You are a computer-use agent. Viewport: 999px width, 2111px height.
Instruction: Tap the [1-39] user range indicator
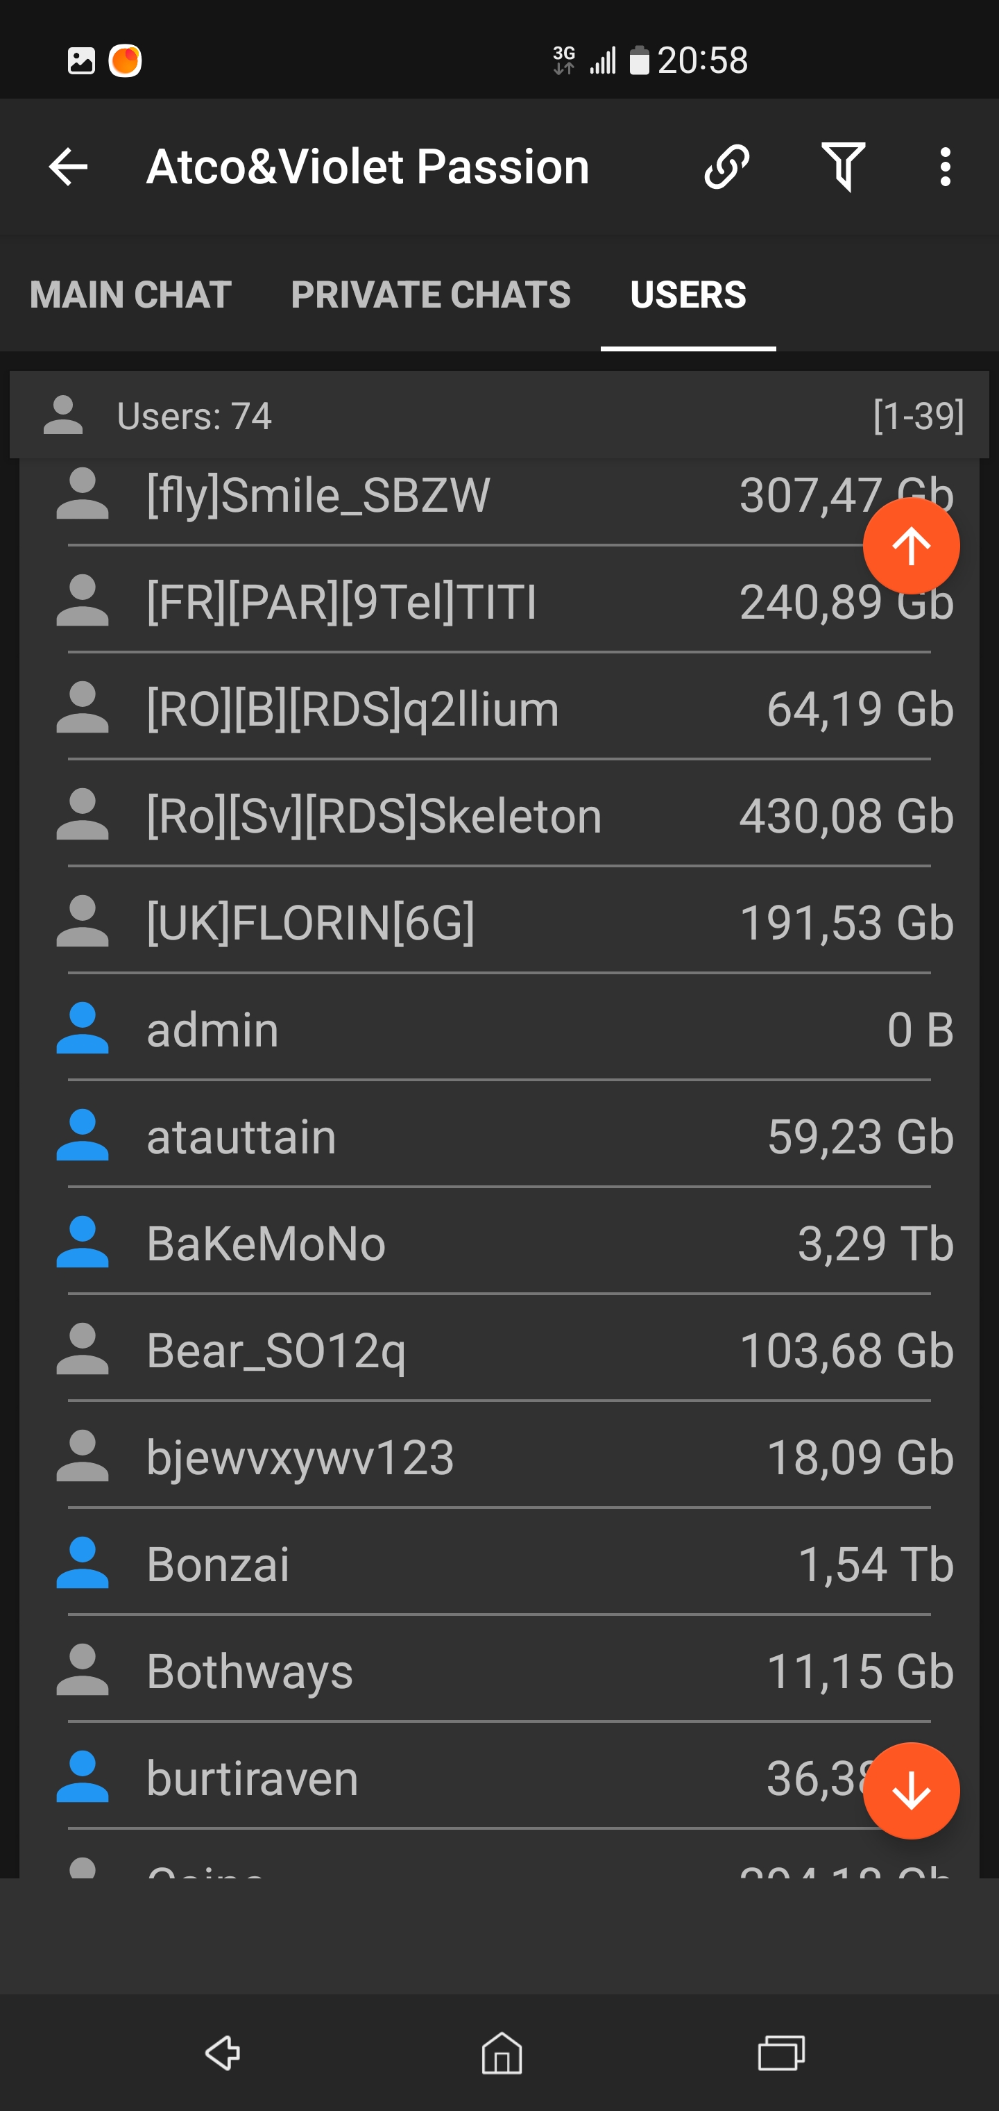click(x=918, y=415)
